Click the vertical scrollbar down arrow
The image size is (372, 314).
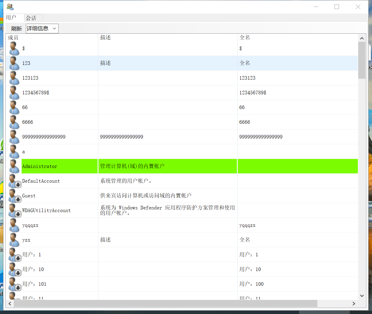point(362,296)
